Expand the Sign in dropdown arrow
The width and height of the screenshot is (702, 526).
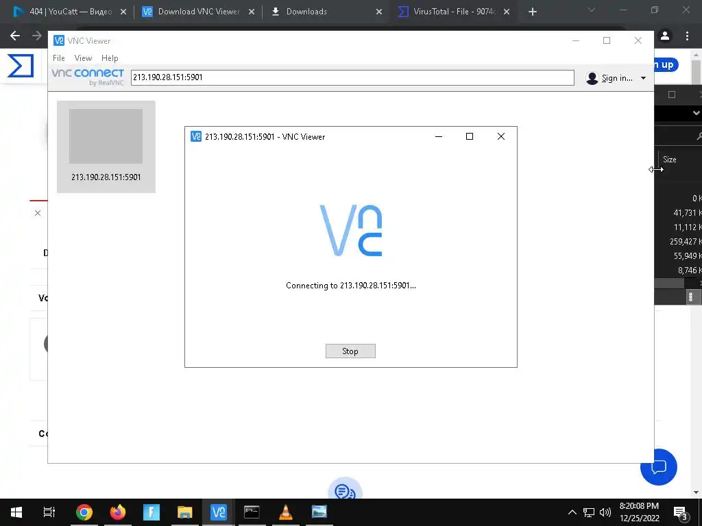643,78
